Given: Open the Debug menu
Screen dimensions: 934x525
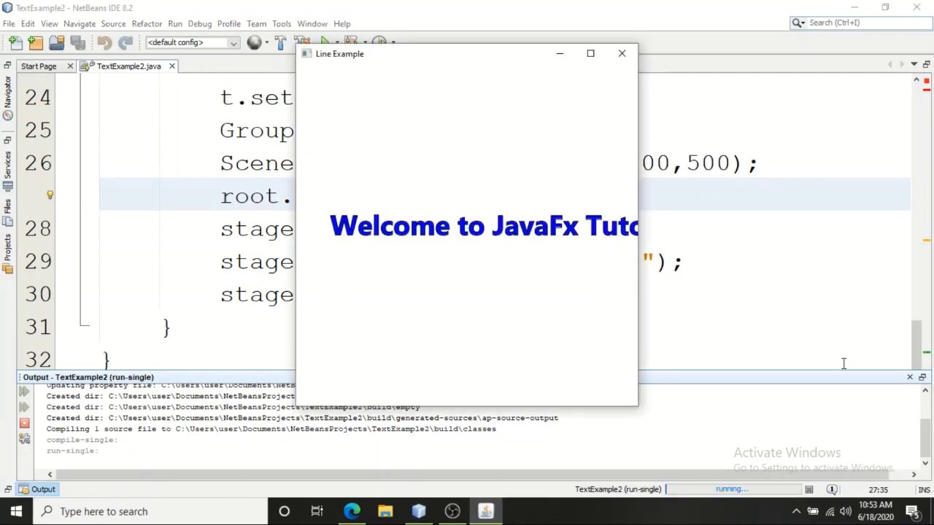Looking at the screenshot, I should pos(199,23).
